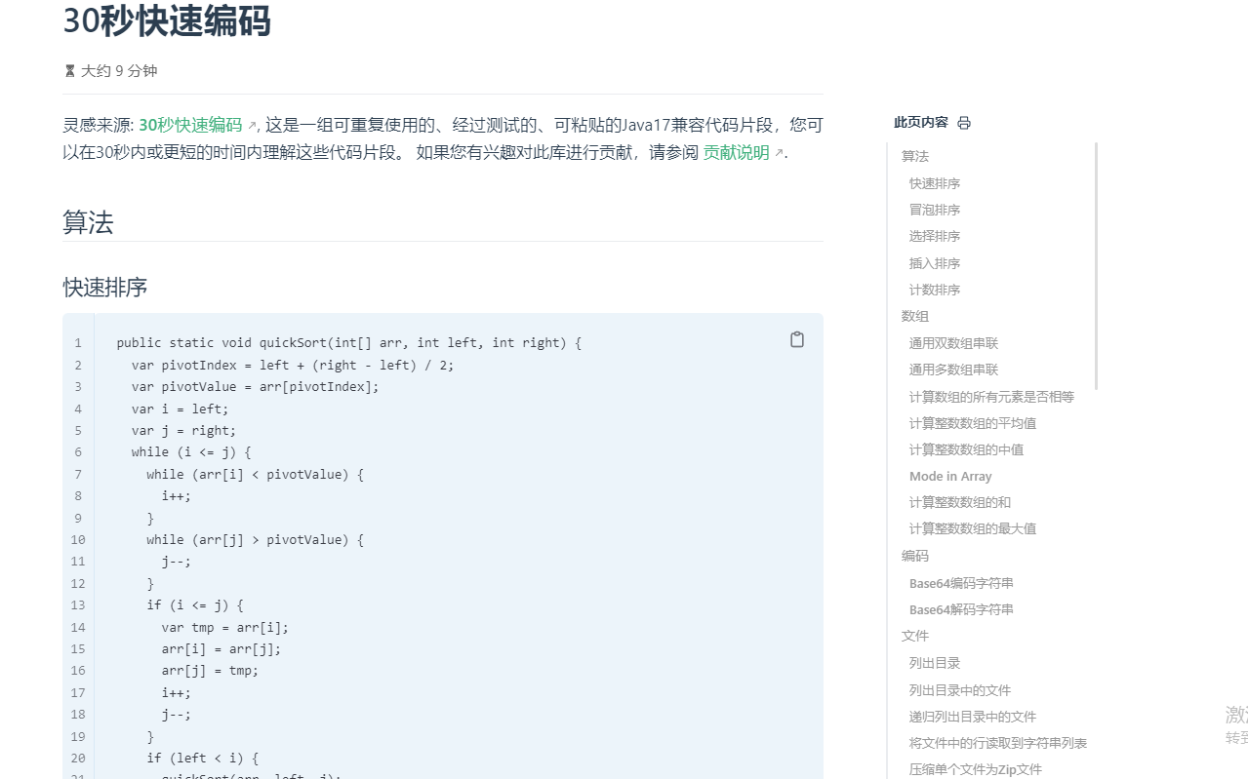Open the 计数排序 entry
1248x779 pixels.
click(x=935, y=290)
